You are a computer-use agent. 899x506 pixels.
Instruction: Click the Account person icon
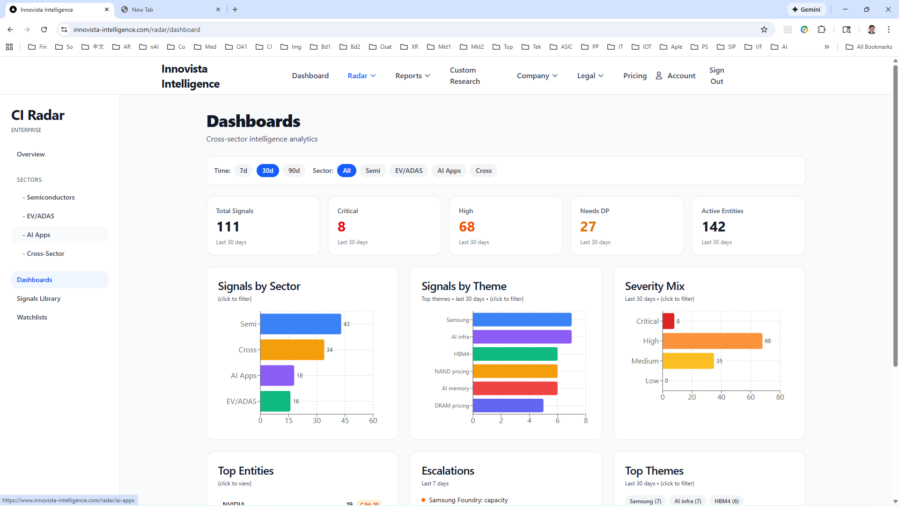click(x=659, y=75)
